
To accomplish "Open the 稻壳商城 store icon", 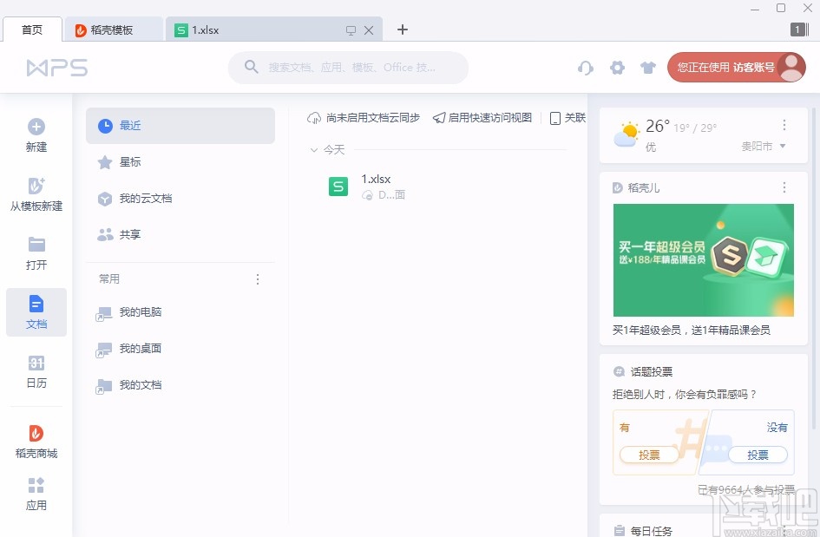I will click(x=36, y=439).
